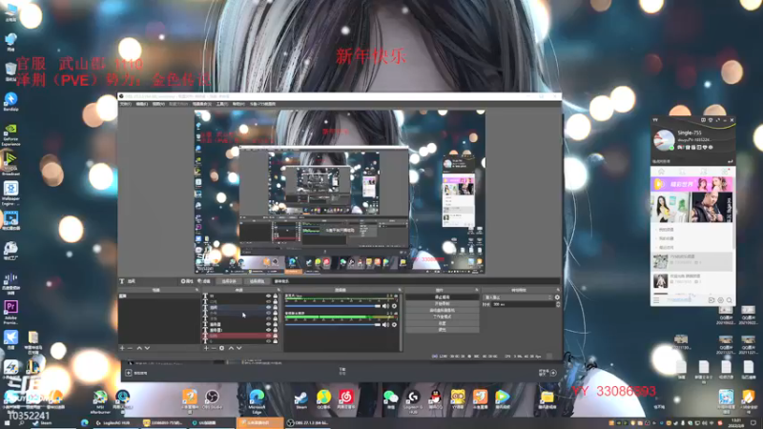Mute the lower mixer channel speaker

(386, 324)
